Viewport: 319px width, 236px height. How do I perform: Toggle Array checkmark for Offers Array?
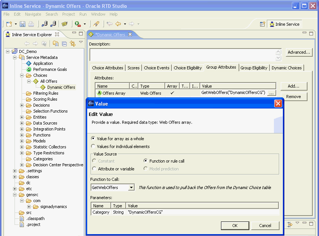tap(172, 93)
